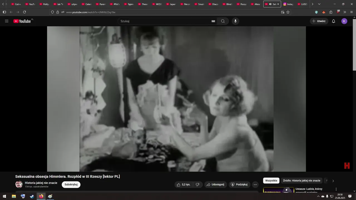Switch to the Japan tab
This screenshot has width=356, height=200.
point(170,4)
